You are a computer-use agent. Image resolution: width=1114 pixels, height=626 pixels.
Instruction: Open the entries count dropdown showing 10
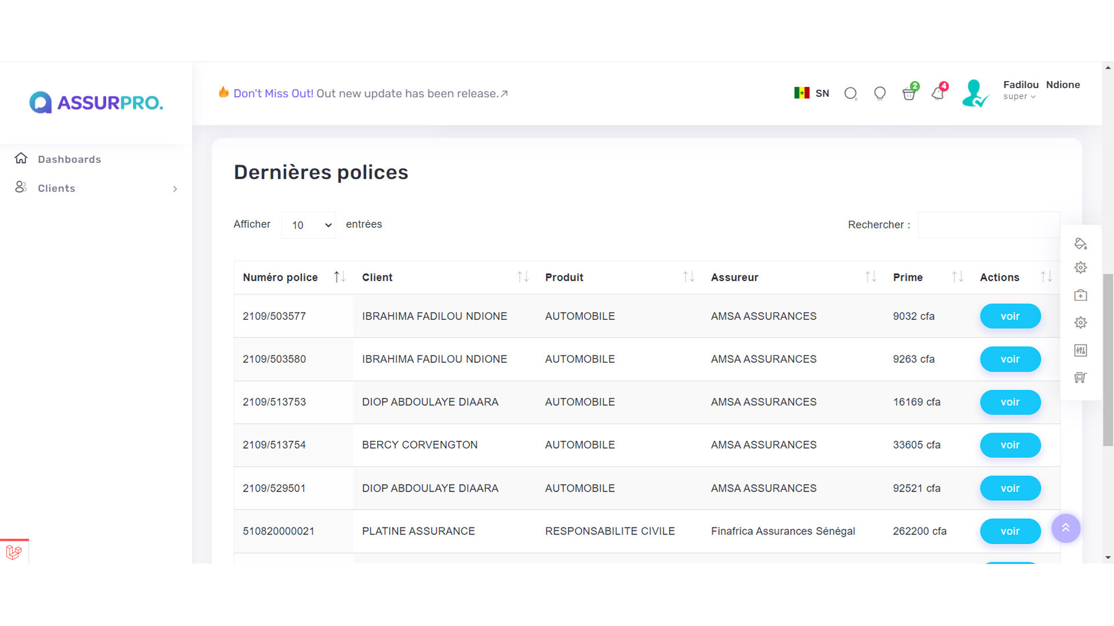[x=308, y=225]
